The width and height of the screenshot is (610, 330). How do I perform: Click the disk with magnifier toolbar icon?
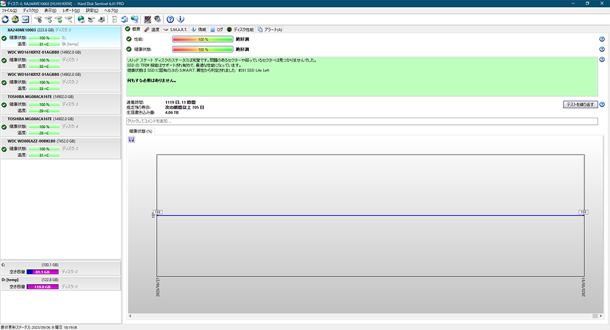pyautogui.click(x=68, y=19)
